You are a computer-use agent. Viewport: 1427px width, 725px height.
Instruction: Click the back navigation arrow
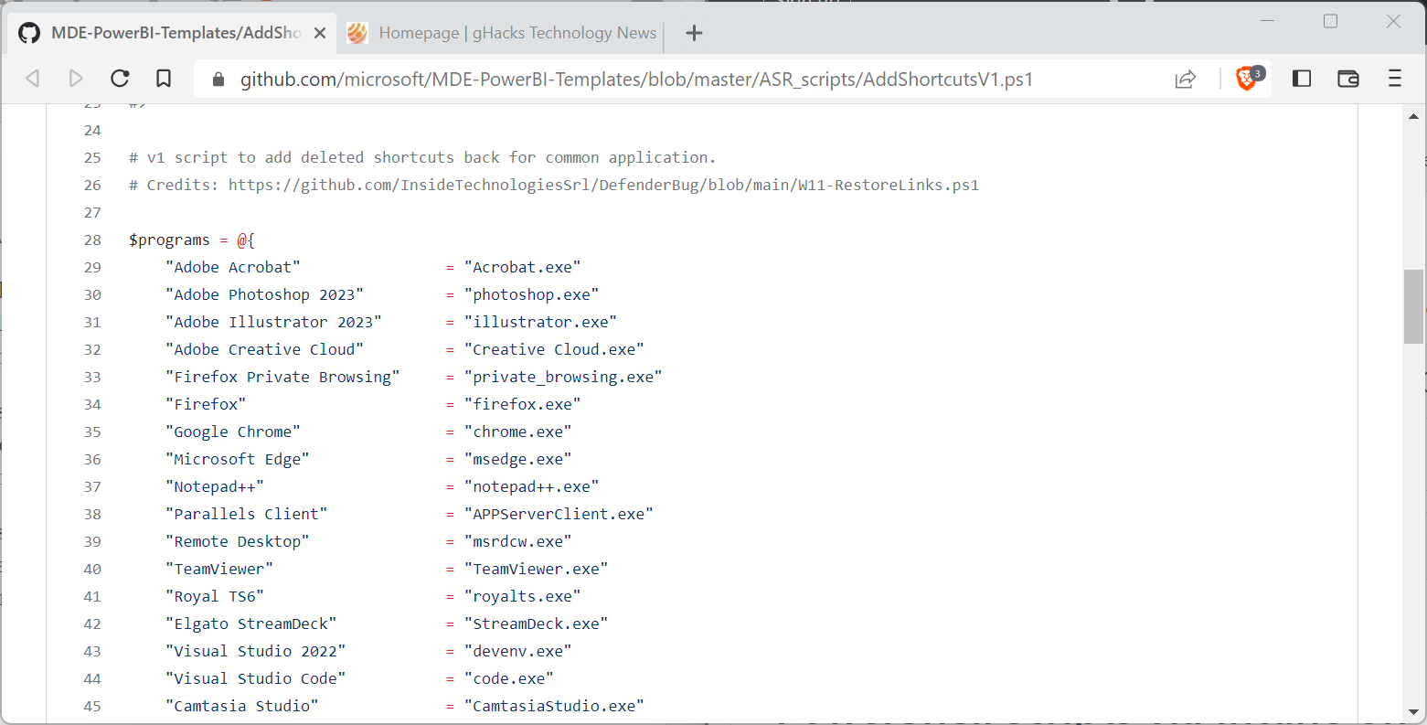click(32, 79)
